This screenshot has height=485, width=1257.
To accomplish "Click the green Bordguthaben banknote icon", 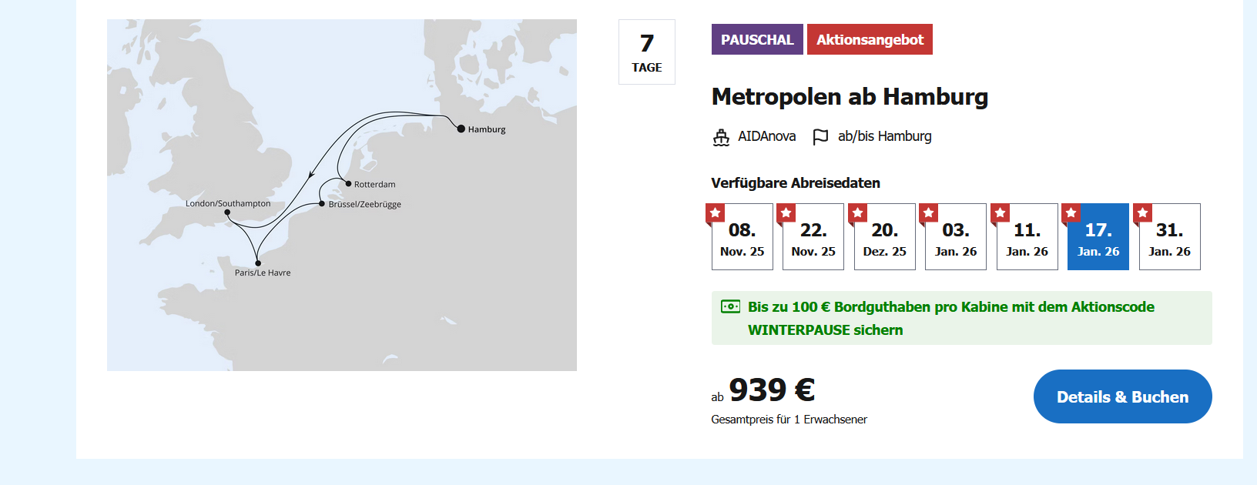I will point(730,306).
